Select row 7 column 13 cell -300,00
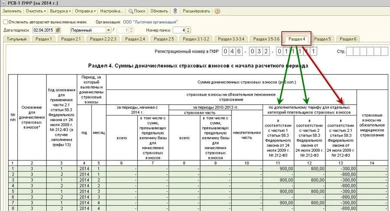Screen dimensions: 390x211 click(341, 203)
